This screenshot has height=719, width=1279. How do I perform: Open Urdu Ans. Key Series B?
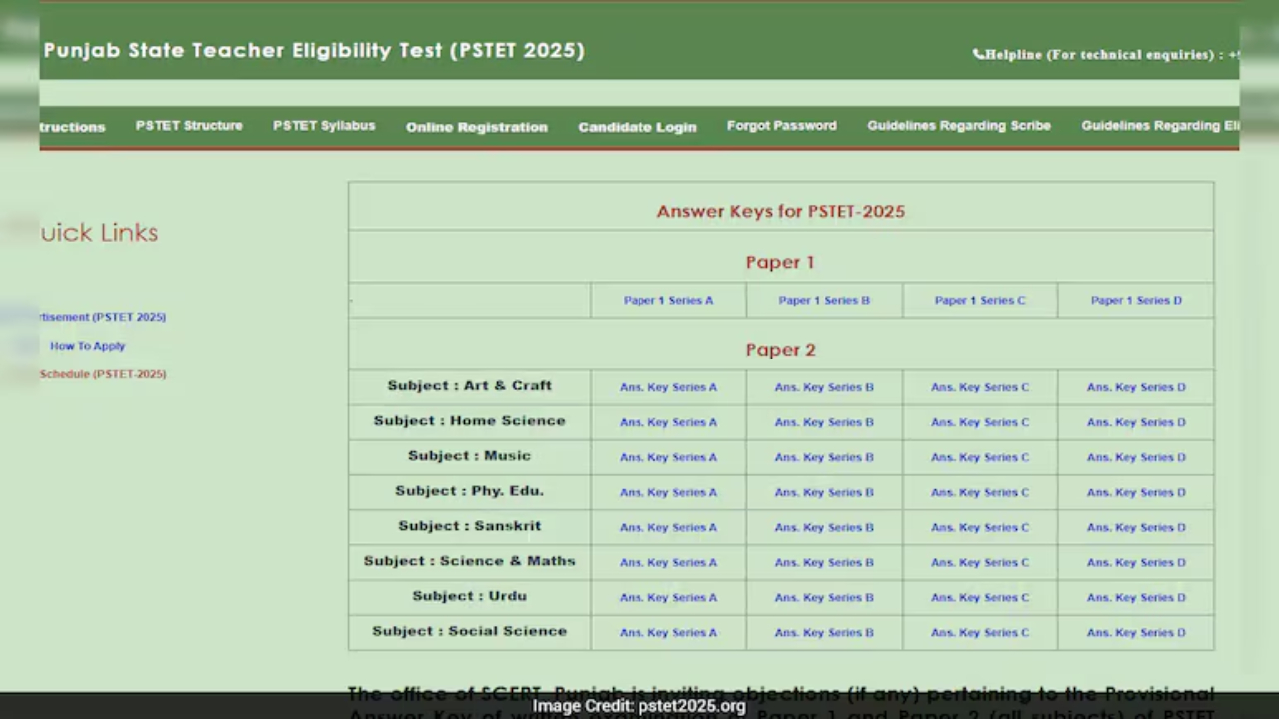click(x=823, y=596)
